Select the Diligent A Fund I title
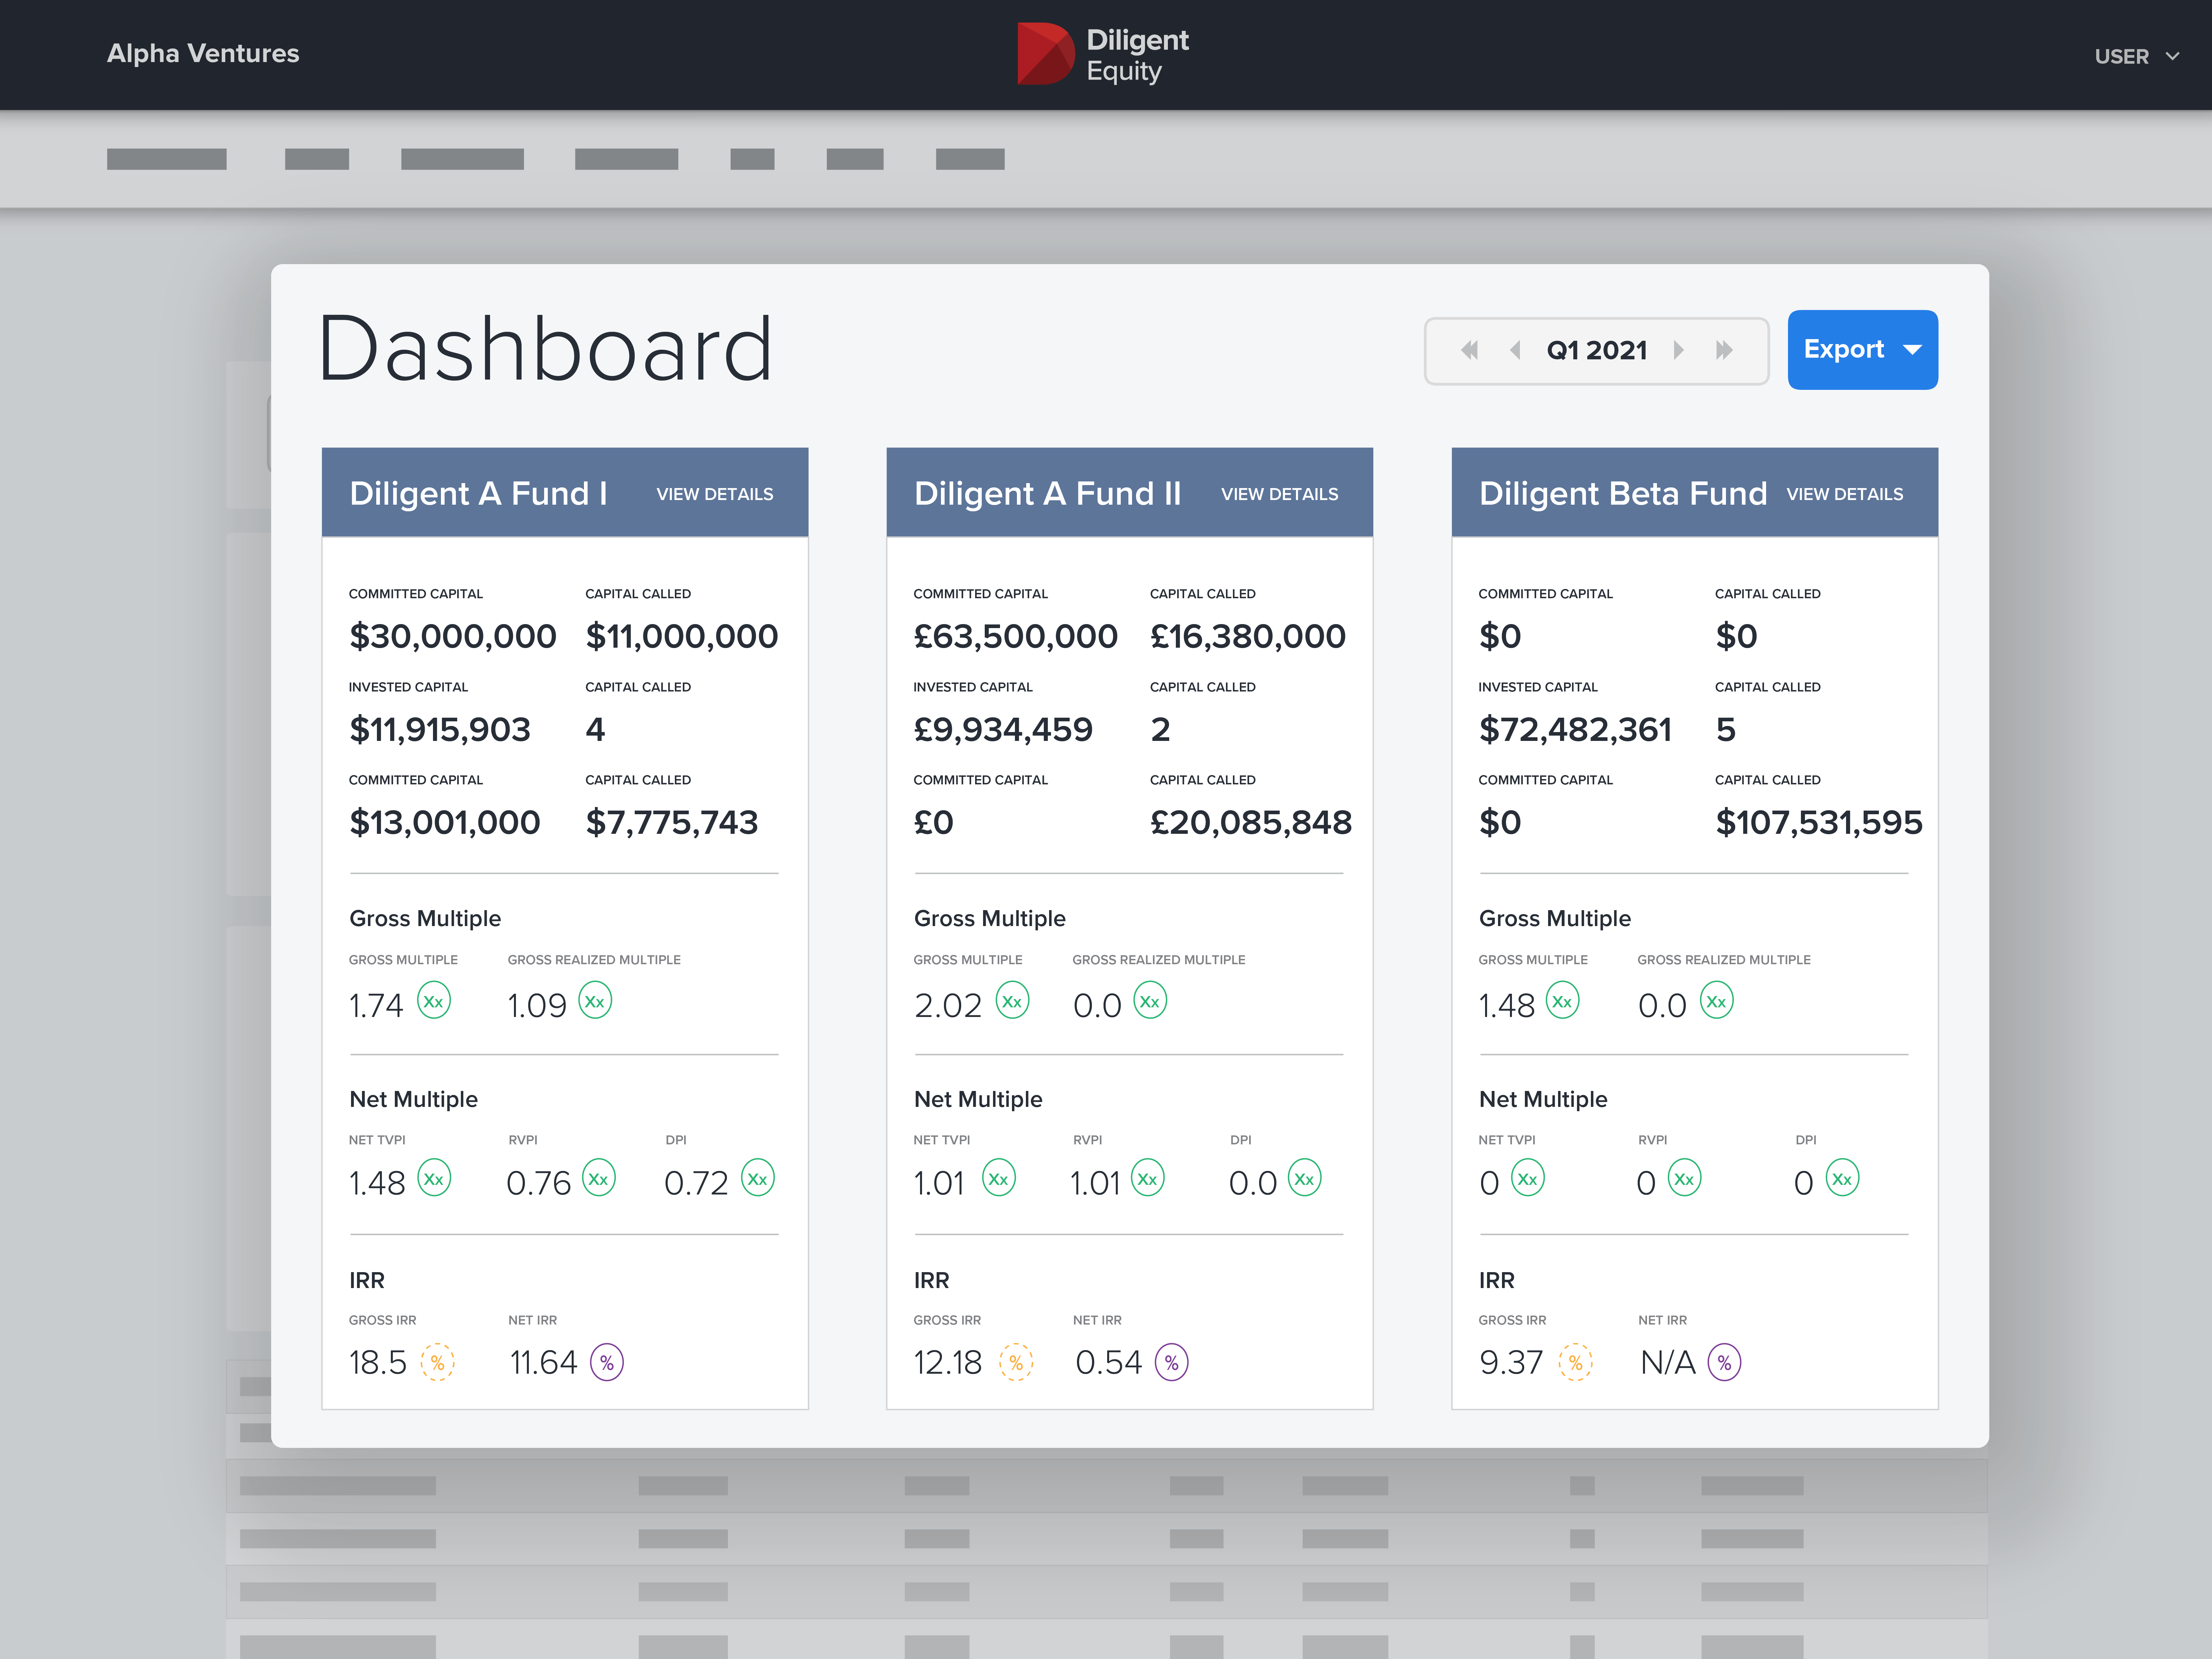The width and height of the screenshot is (2212, 1659). tap(478, 494)
